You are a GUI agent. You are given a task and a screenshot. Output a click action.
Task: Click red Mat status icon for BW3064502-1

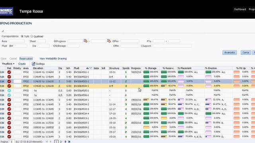click(x=9, y=77)
